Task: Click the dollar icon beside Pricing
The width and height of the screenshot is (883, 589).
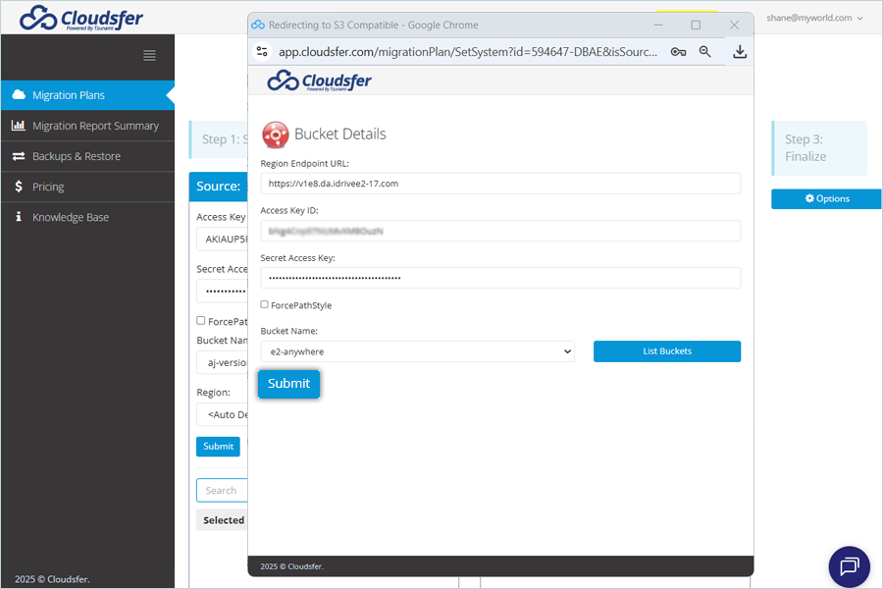Action: point(19,186)
